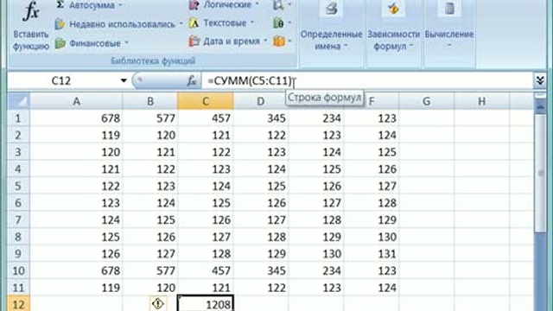Select row 5 header
The image size is (553, 311).
click(x=19, y=186)
